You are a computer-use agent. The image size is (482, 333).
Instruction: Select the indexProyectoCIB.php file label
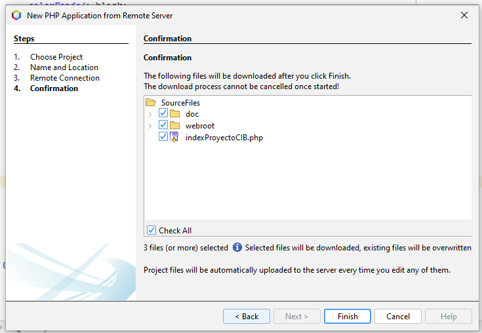[224, 138]
